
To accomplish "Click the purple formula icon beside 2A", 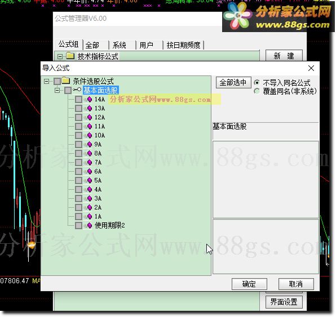I will 90,207.
